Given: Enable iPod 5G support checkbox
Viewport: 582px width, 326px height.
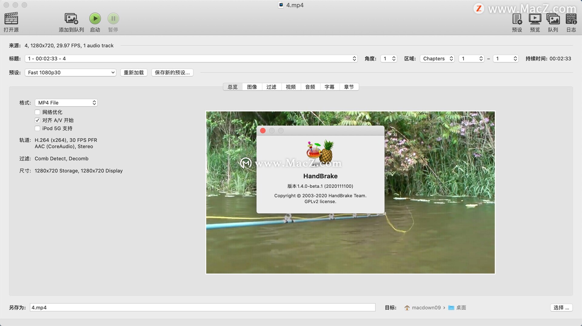Looking at the screenshot, I should click(x=38, y=128).
